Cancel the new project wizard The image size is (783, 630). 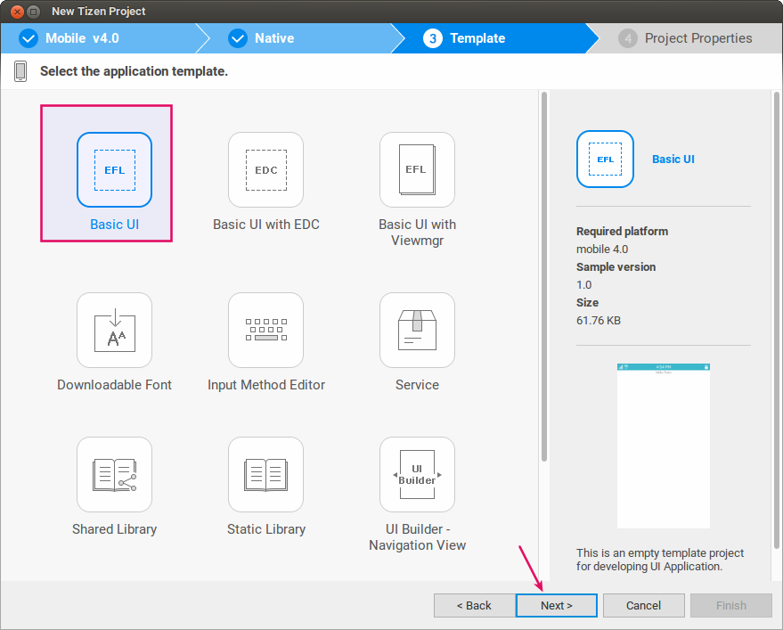643,605
